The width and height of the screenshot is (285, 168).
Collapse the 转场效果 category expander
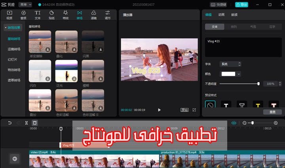coord(6,28)
